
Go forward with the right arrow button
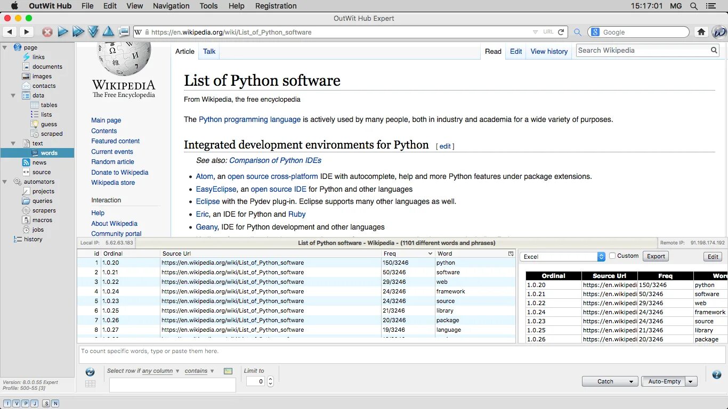pos(26,32)
